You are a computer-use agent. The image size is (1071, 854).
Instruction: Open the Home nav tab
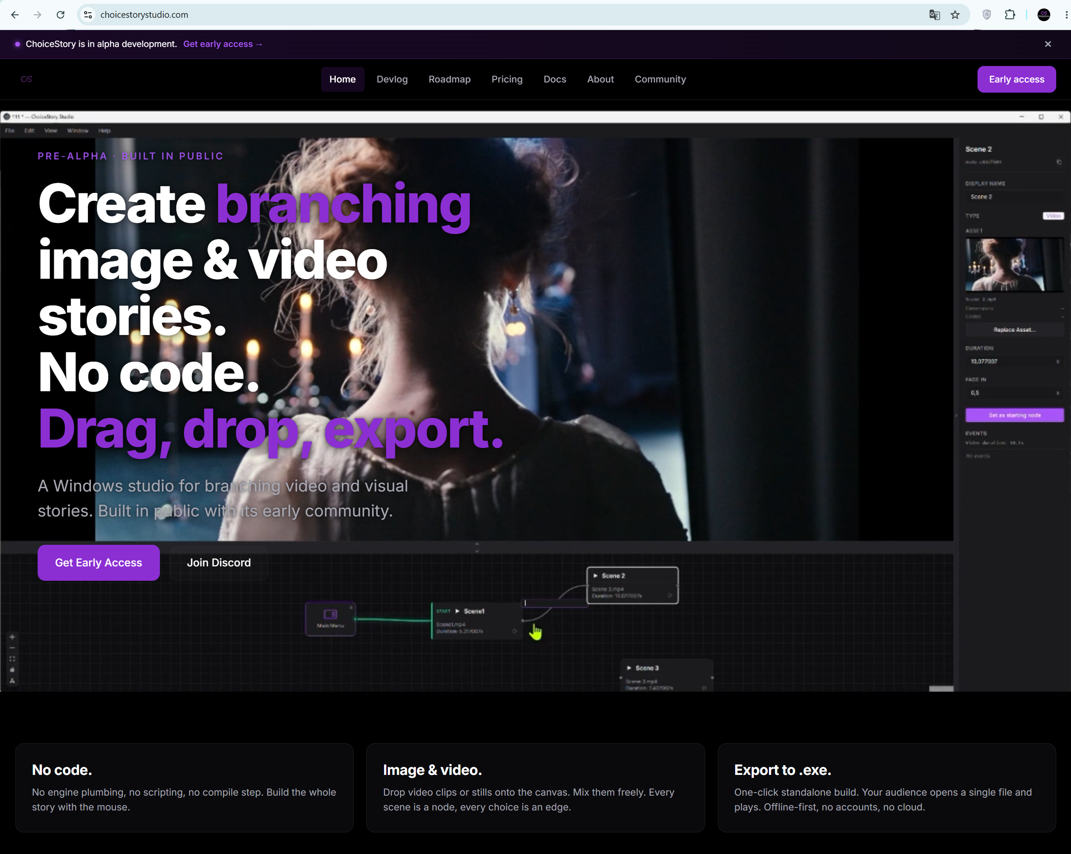[342, 80]
